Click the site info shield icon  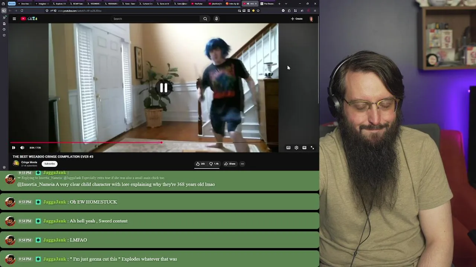click(47, 11)
